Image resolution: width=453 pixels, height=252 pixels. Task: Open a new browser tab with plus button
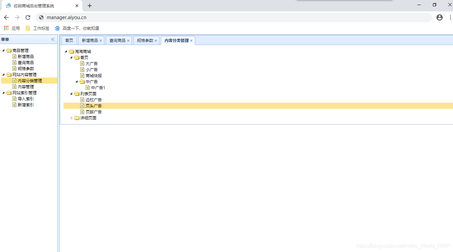click(x=90, y=6)
